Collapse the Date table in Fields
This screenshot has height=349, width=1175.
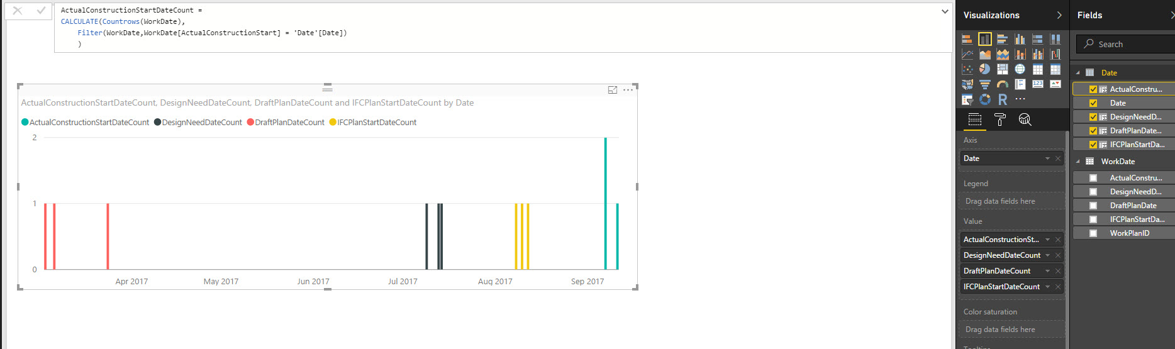[x=1078, y=73]
